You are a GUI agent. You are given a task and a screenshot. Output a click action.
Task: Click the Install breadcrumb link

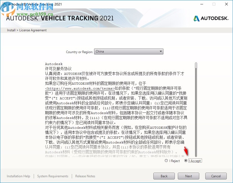click(x=11, y=30)
